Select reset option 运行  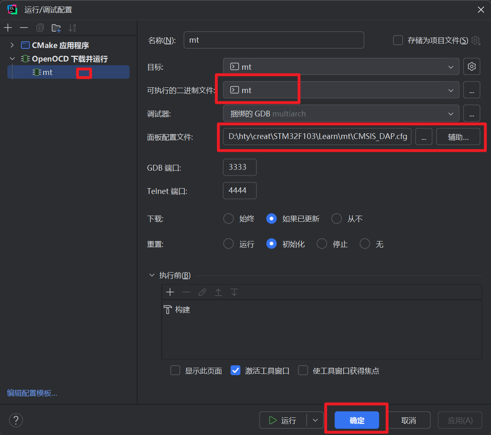click(x=228, y=244)
